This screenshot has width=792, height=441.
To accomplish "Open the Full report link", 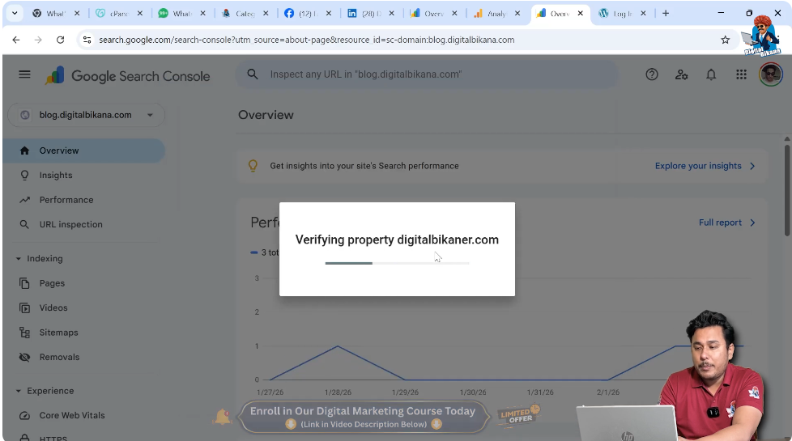I will click(x=727, y=223).
